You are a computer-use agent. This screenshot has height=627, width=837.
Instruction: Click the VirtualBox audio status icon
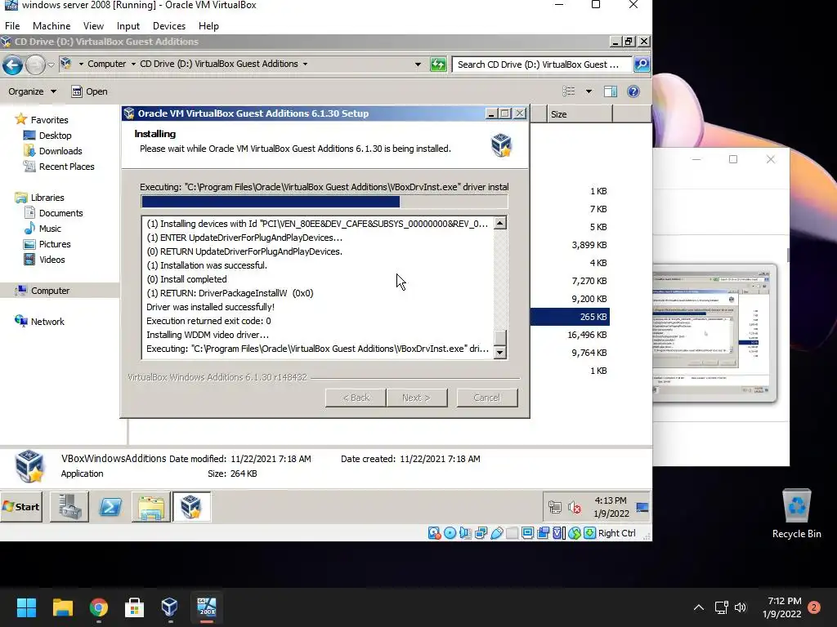point(465,532)
